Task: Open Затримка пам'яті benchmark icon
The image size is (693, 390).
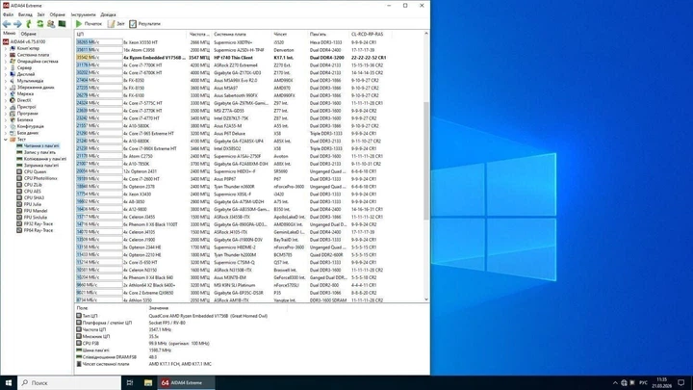Action: coord(19,166)
